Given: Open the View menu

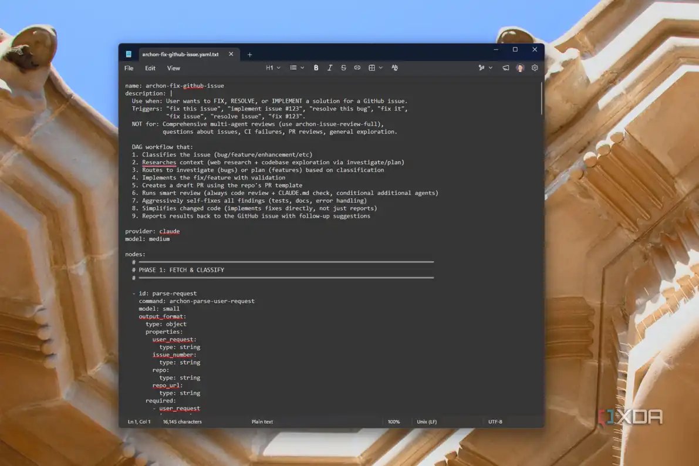Looking at the screenshot, I should pos(173,68).
